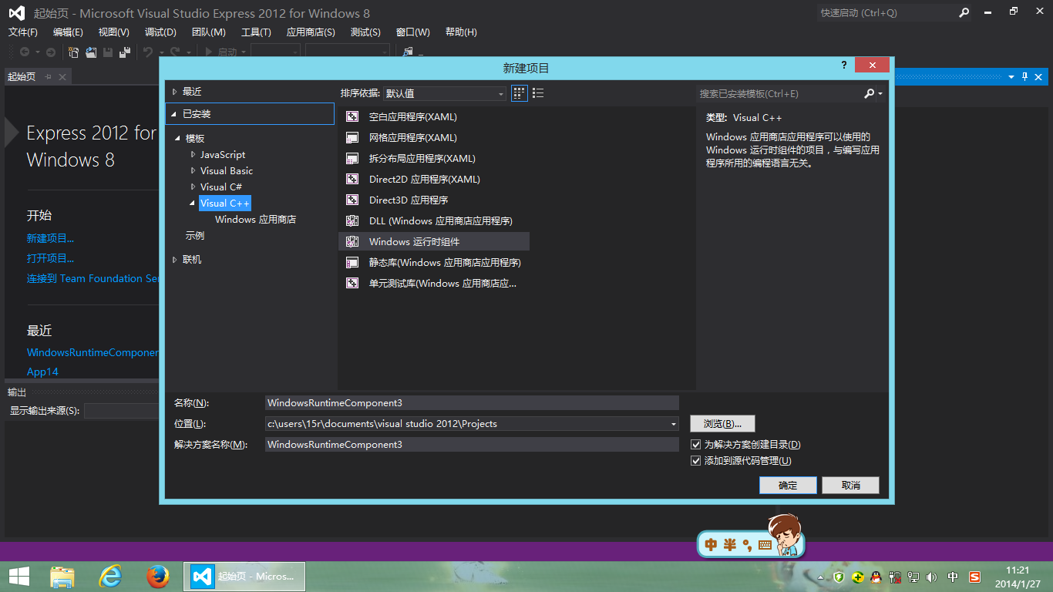The image size is (1053, 592).
Task: Open the 工具(T) menu
Action: pyautogui.click(x=256, y=32)
